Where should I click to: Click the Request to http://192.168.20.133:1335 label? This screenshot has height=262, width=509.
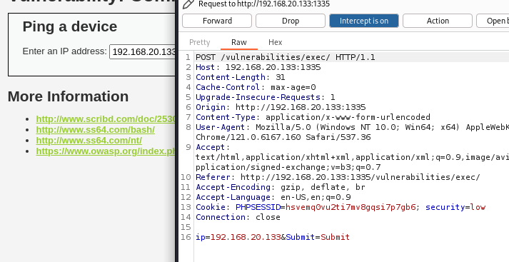[x=264, y=4]
